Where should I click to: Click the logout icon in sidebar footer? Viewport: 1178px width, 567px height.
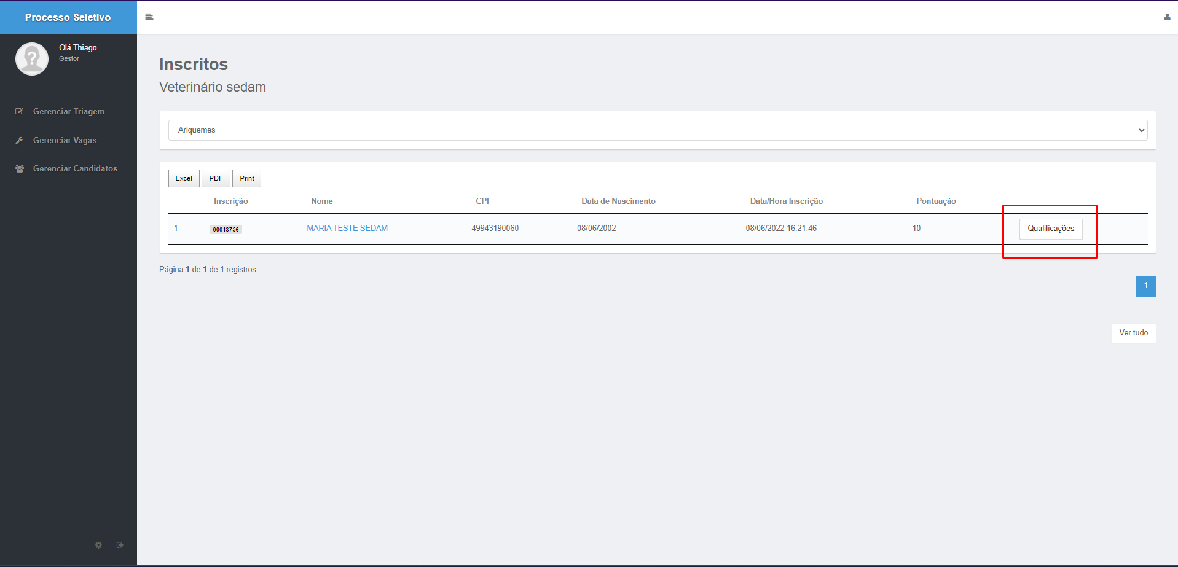point(120,545)
